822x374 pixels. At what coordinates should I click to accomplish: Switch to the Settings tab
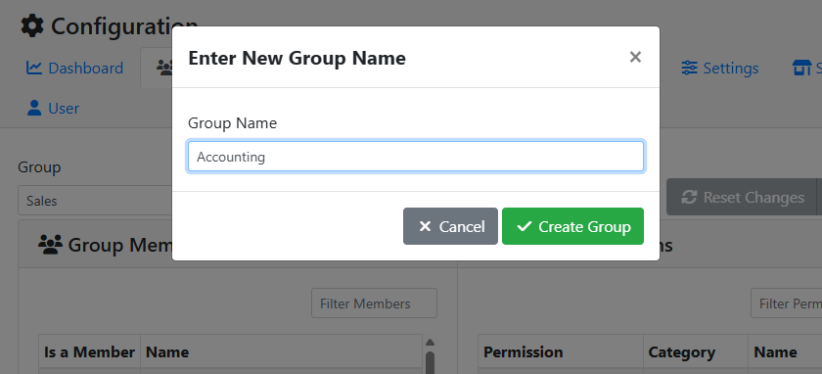pos(720,69)
